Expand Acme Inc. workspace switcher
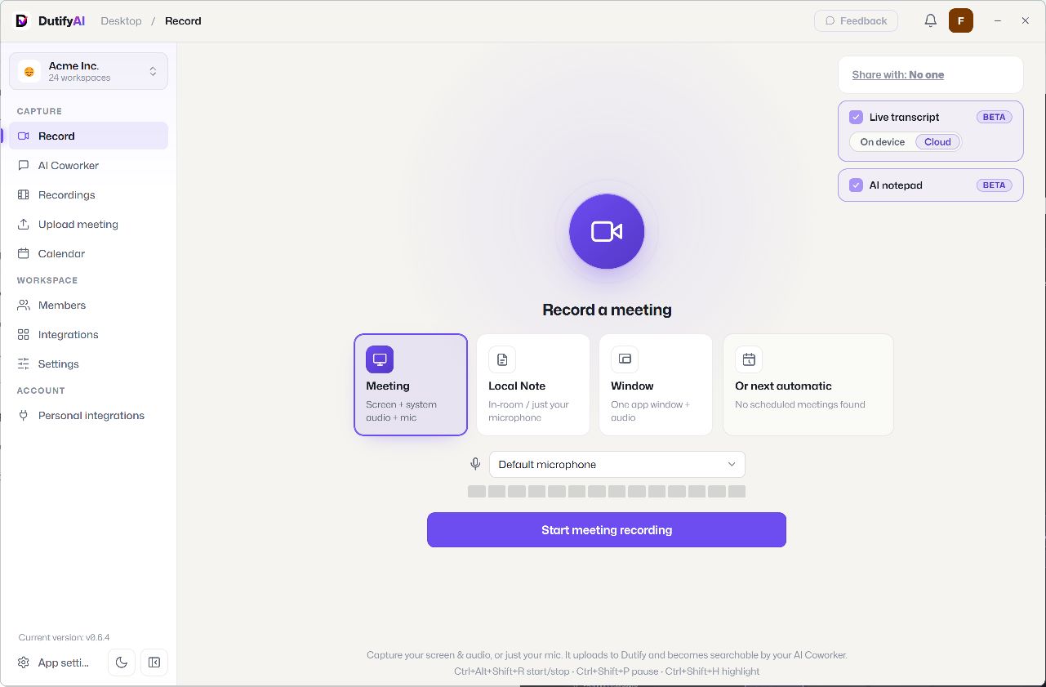The height and width of the screenshot is (687, 1046). pos(88,71)
